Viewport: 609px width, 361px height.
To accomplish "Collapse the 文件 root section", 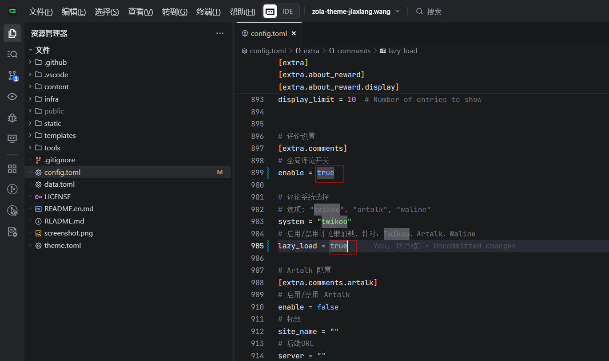I will click(31, 50).
